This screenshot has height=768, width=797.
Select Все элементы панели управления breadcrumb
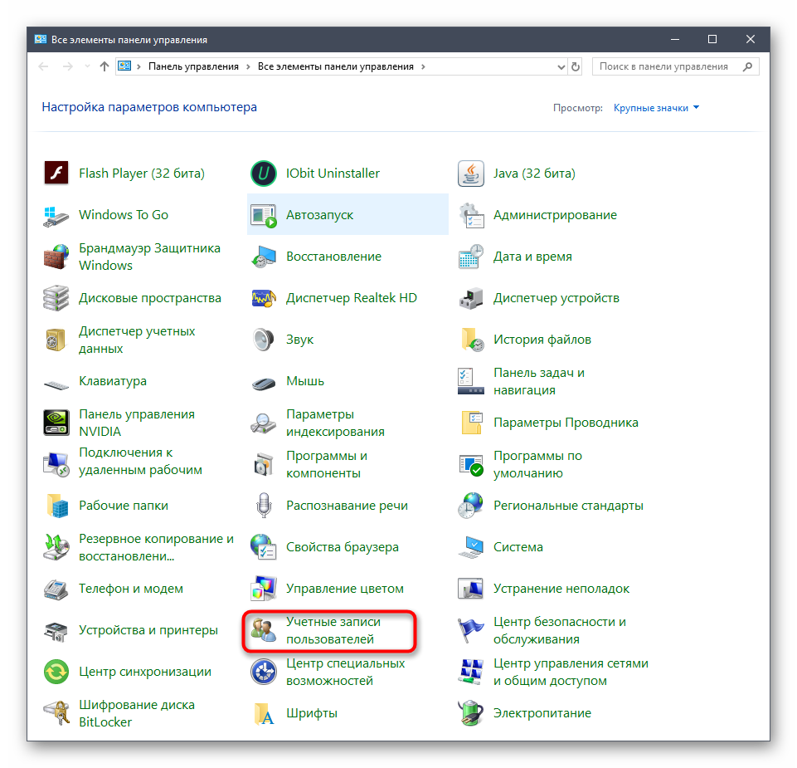point(335,66)
